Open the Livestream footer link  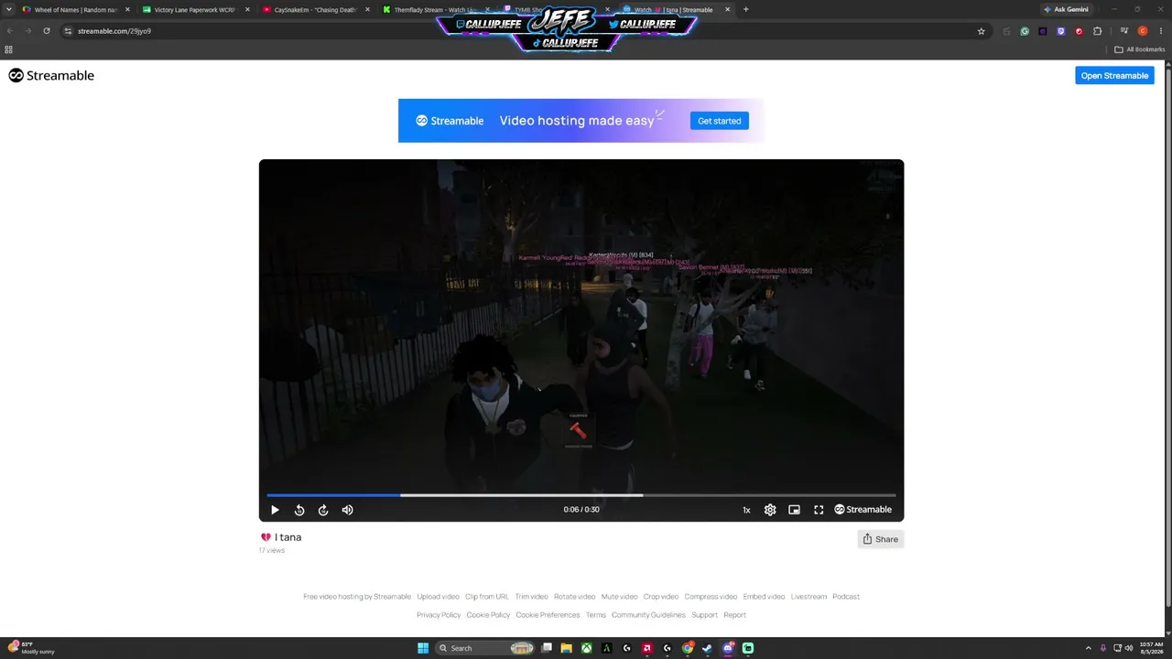point(809,597)
